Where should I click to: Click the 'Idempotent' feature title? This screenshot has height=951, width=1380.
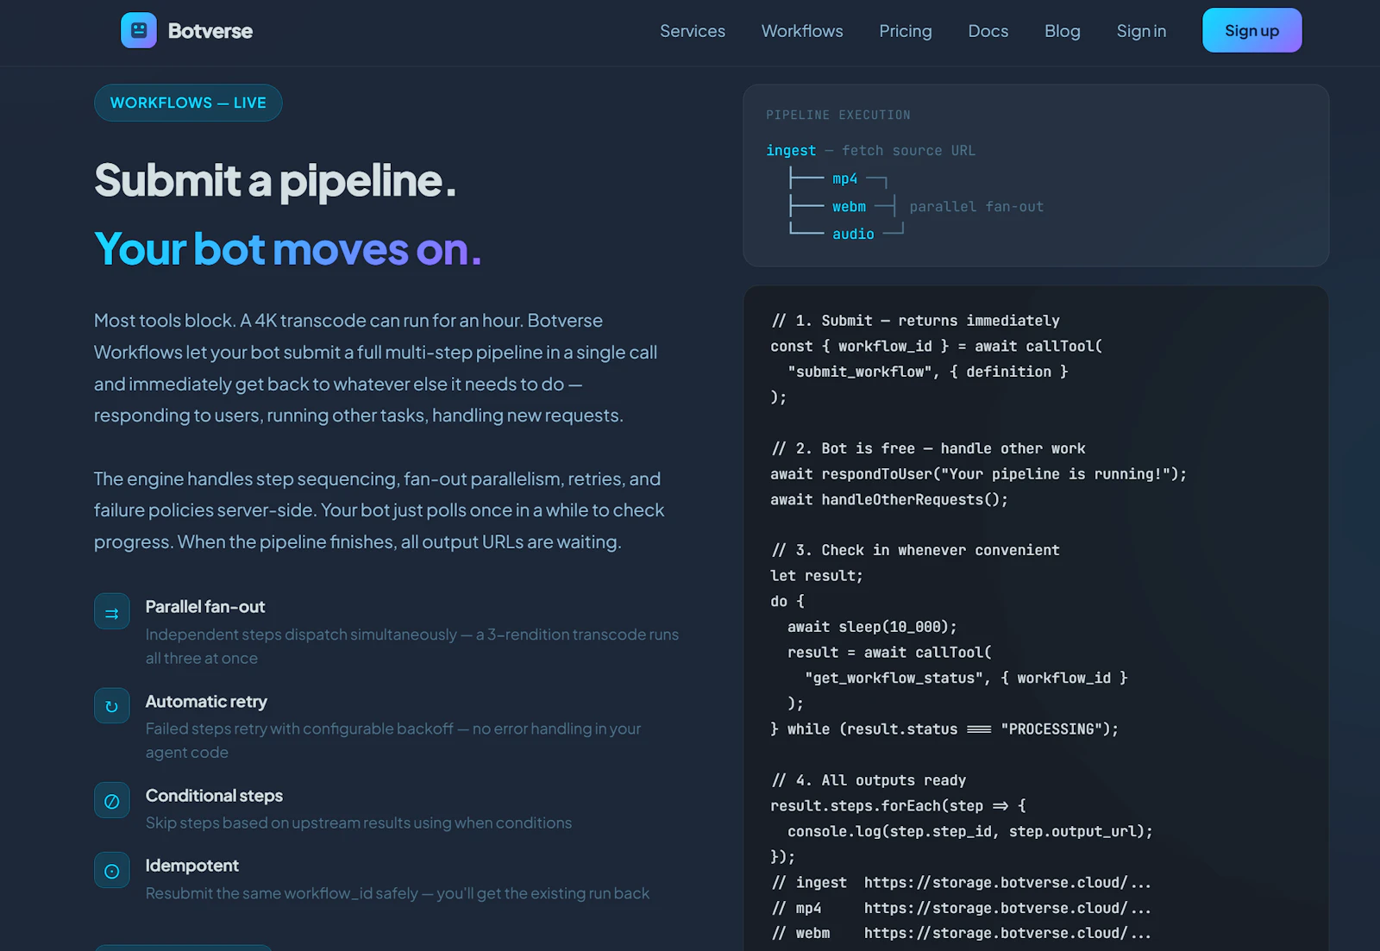point(192,866)
